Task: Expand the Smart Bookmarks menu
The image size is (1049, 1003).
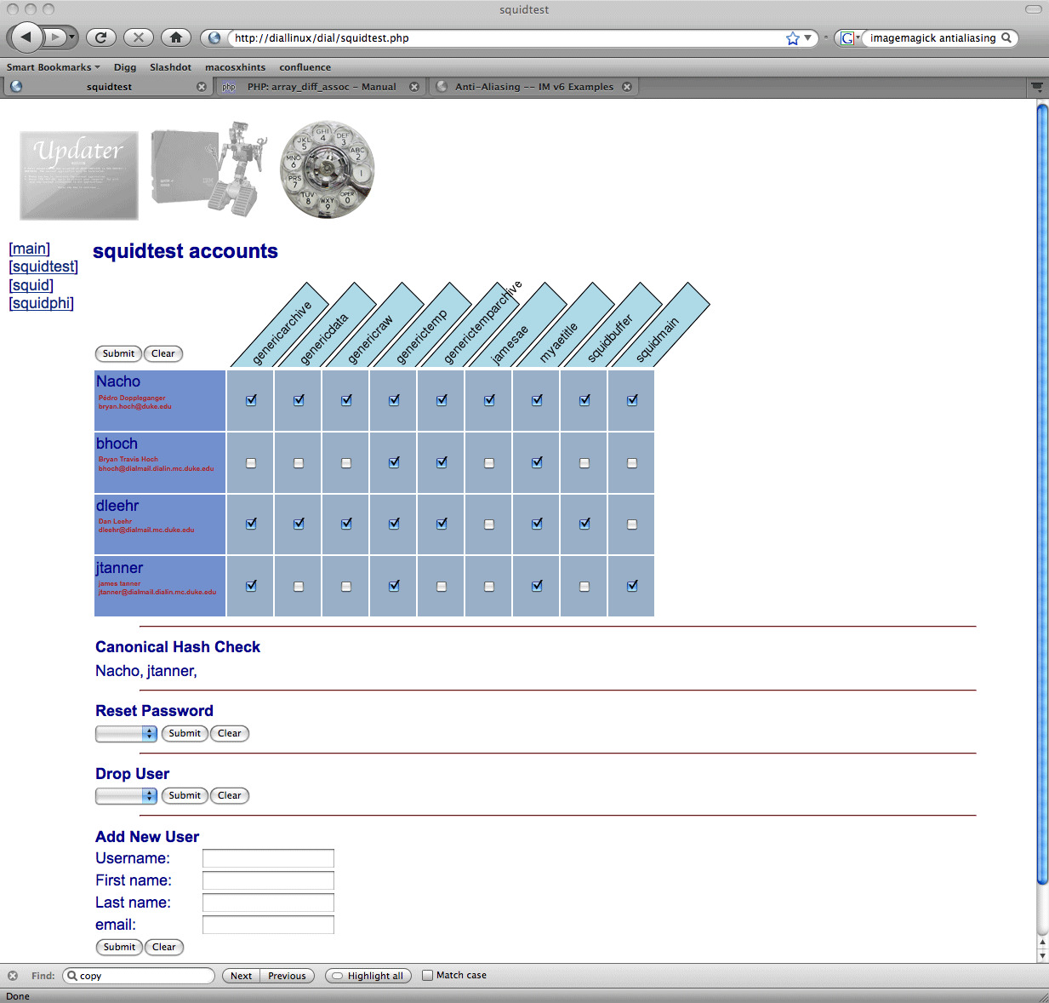Action: (x=53, y=67)
